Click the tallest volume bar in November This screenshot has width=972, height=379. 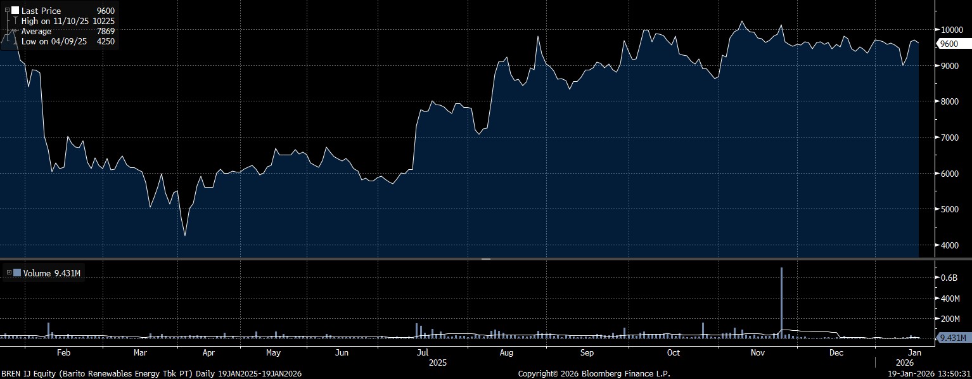pos(781,303)
